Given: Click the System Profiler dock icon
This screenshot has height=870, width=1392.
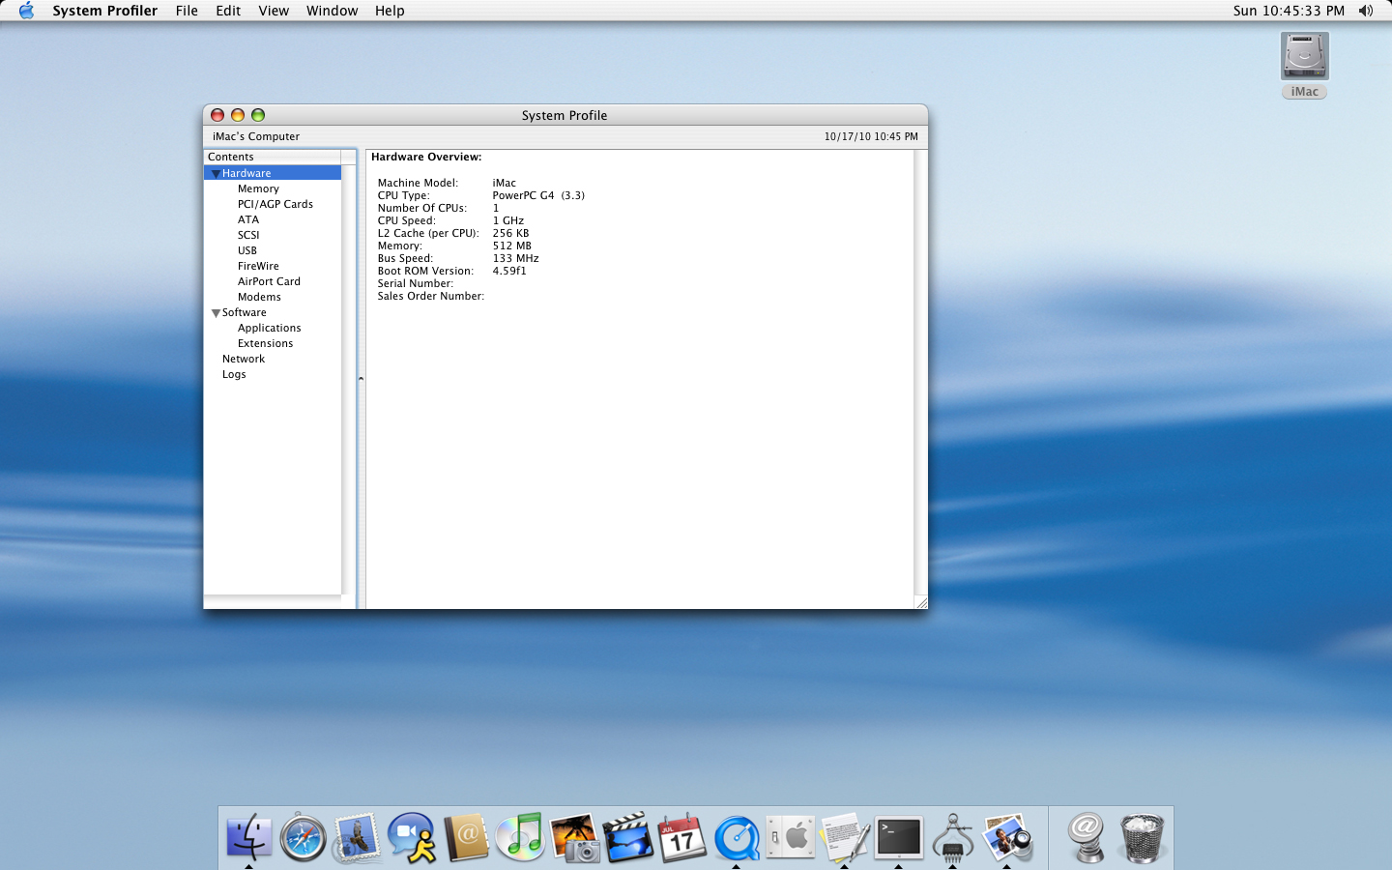Looking at the screenshot, I should [x=953, y=837].
